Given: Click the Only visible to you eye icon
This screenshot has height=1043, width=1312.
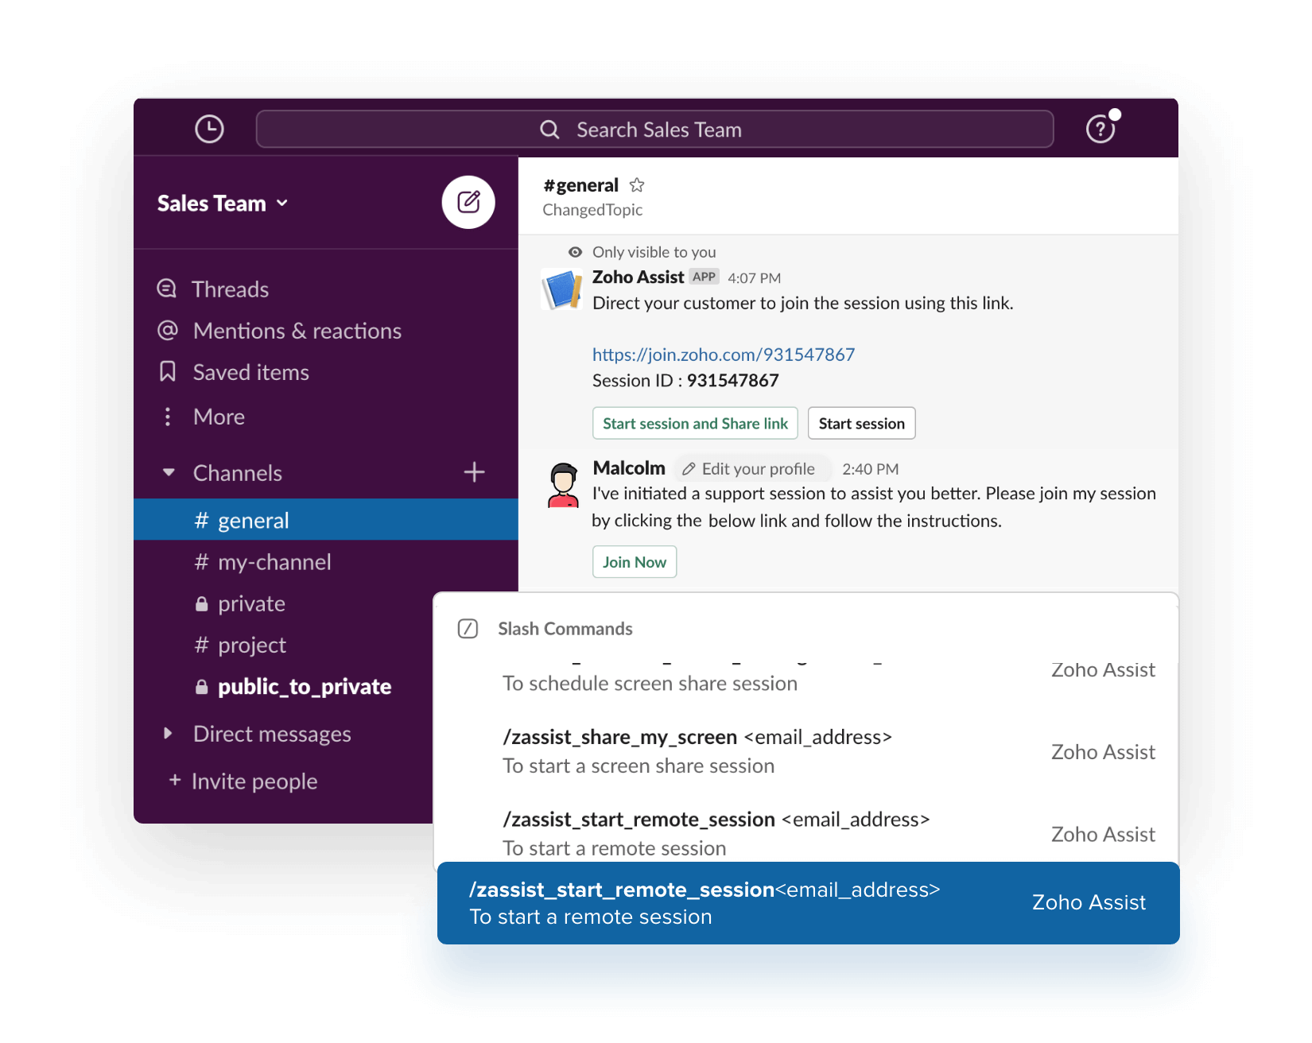Looking at the screenshot, I should (x=575, y=252).
